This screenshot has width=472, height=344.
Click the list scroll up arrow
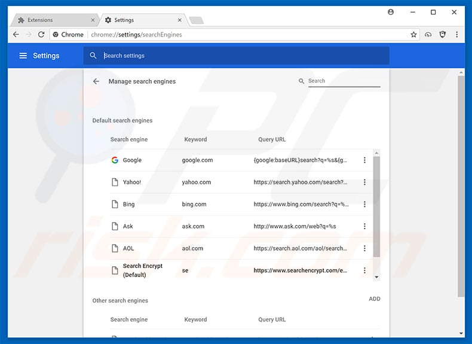point(376,153)
